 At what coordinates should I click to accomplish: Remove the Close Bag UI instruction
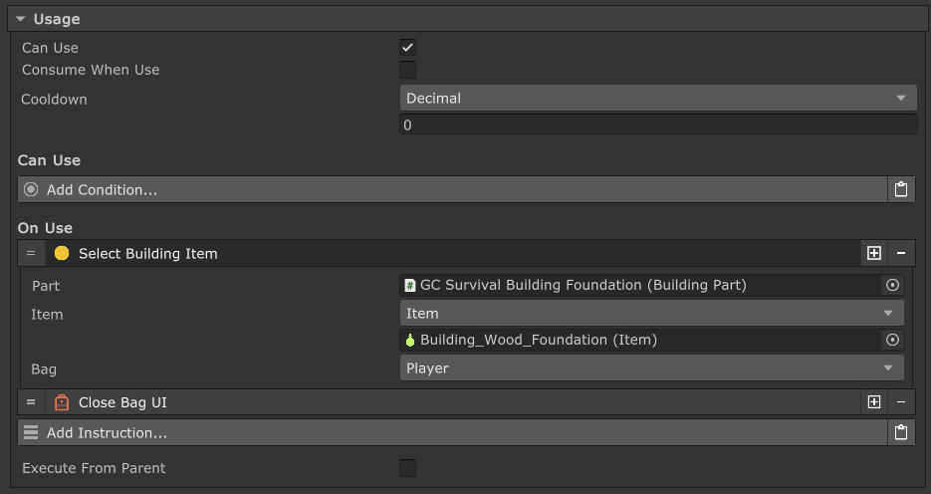901,402
